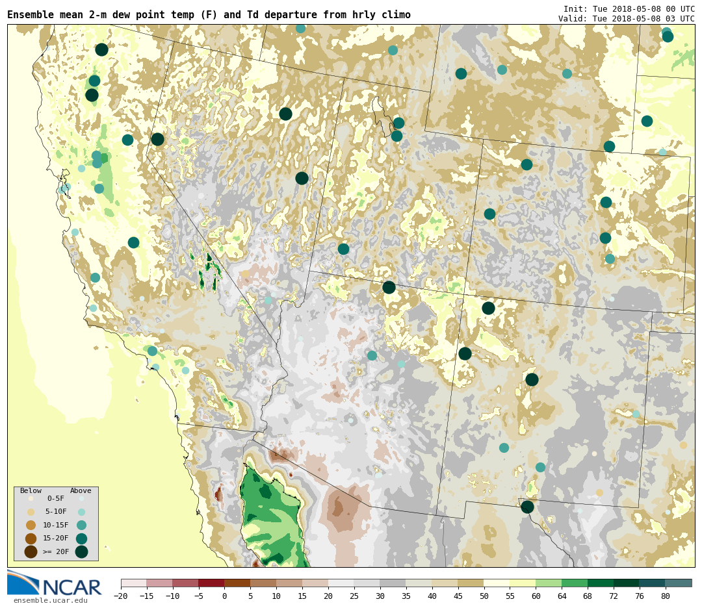The height and width of the screenshot is (608, 702).
Task: Click the NCAR logo
Action: (54, 583)
